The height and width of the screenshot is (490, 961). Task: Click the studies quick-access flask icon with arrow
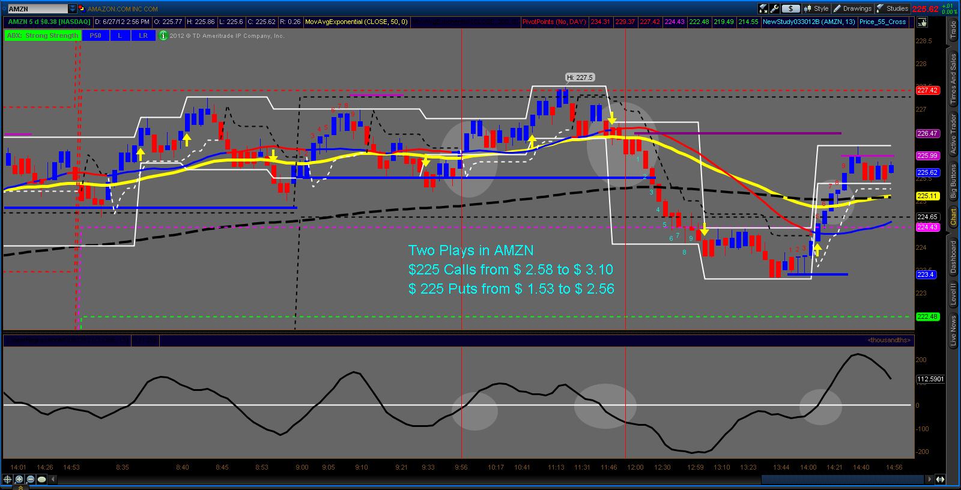point(763,8)
